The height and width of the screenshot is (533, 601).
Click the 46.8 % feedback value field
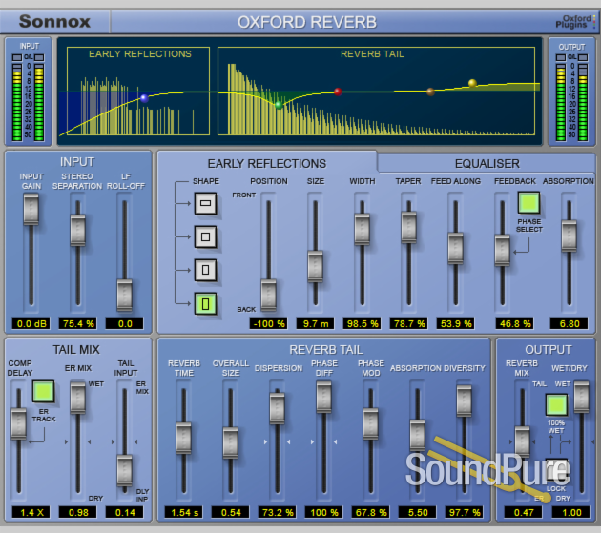[x=515, y=323]
